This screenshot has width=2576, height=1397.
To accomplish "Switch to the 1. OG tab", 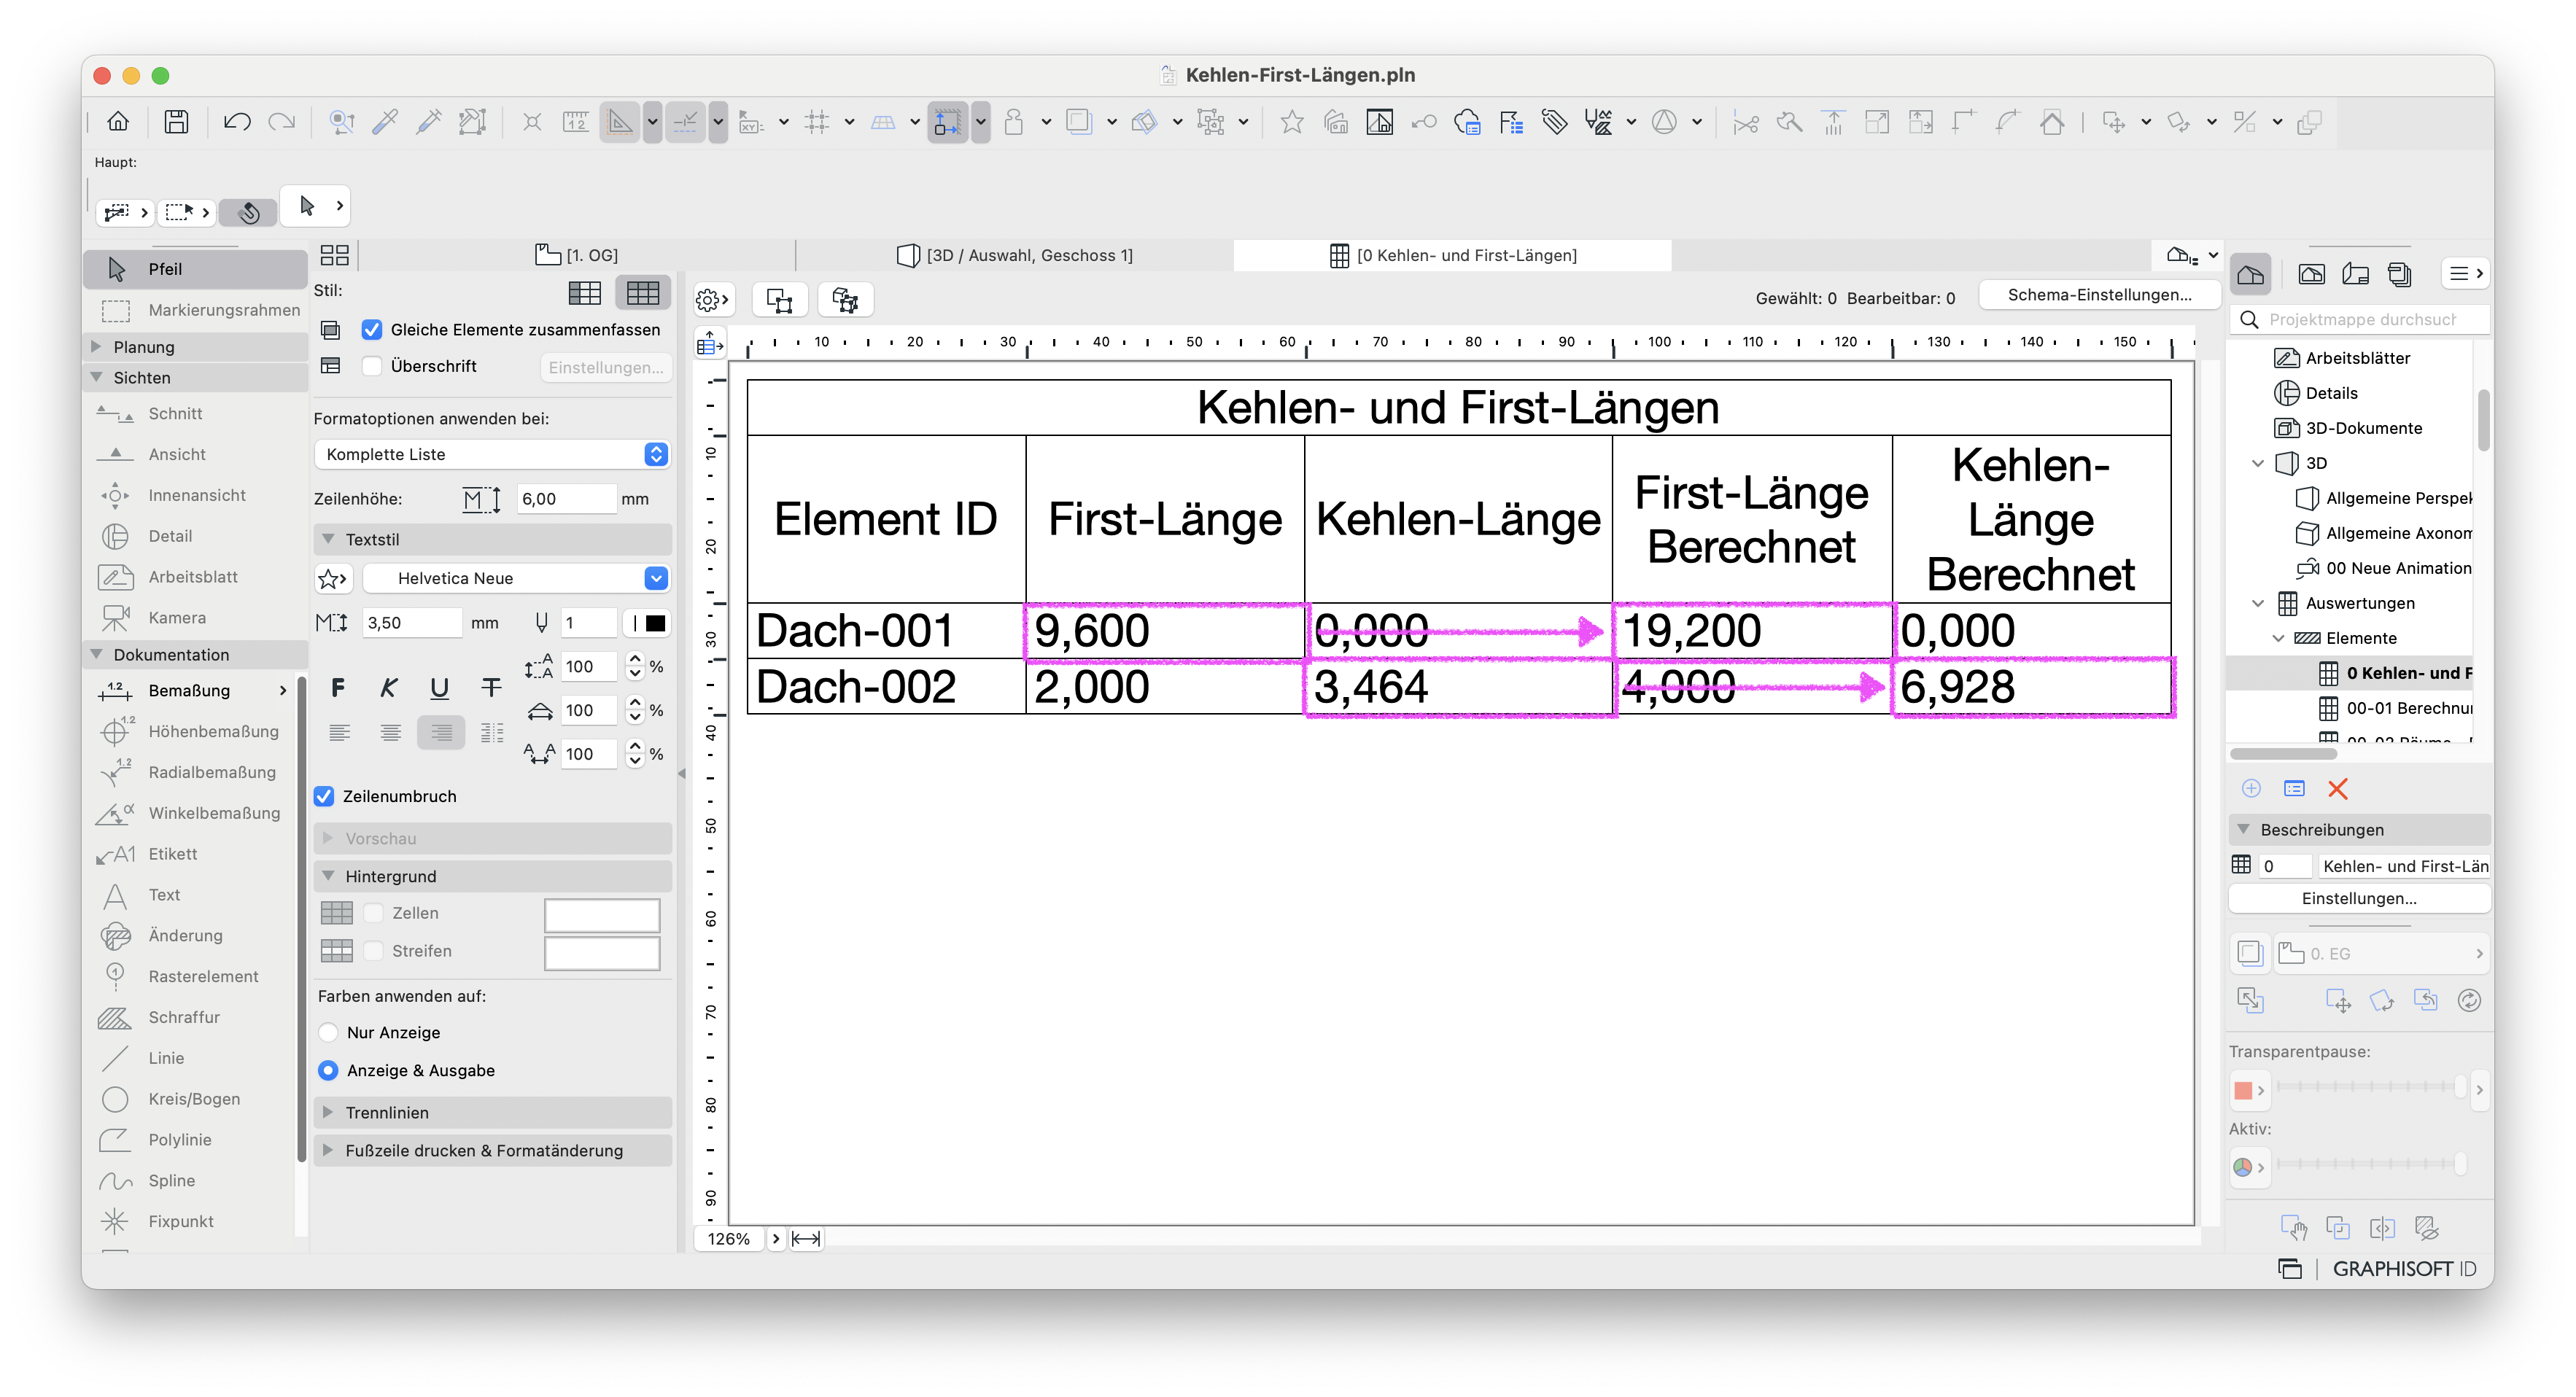I will coord(577,255).
